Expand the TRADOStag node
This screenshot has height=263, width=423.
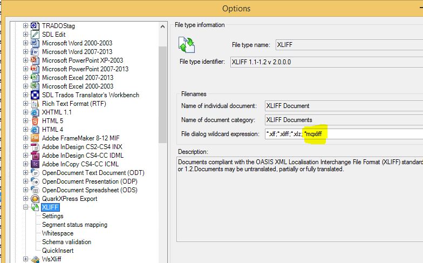point(26,26)
